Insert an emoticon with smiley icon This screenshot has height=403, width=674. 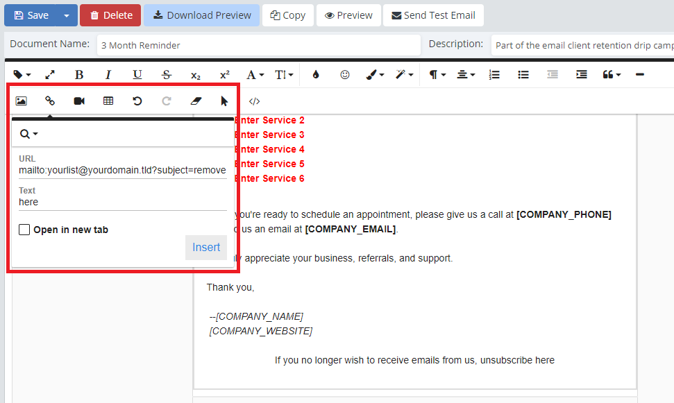click(x=345, y=75)
